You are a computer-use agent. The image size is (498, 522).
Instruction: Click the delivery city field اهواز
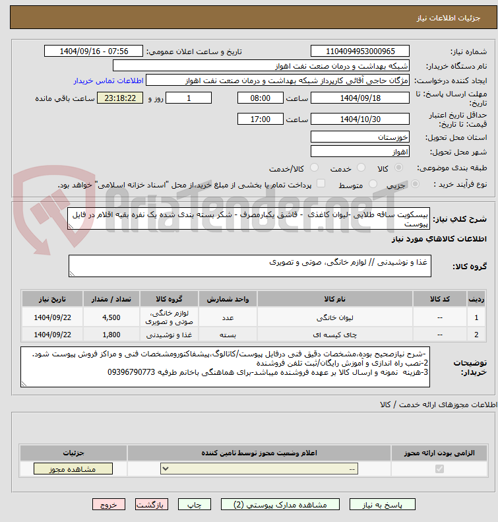pos(360,152)
